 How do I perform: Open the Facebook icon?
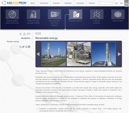point(29,47)
